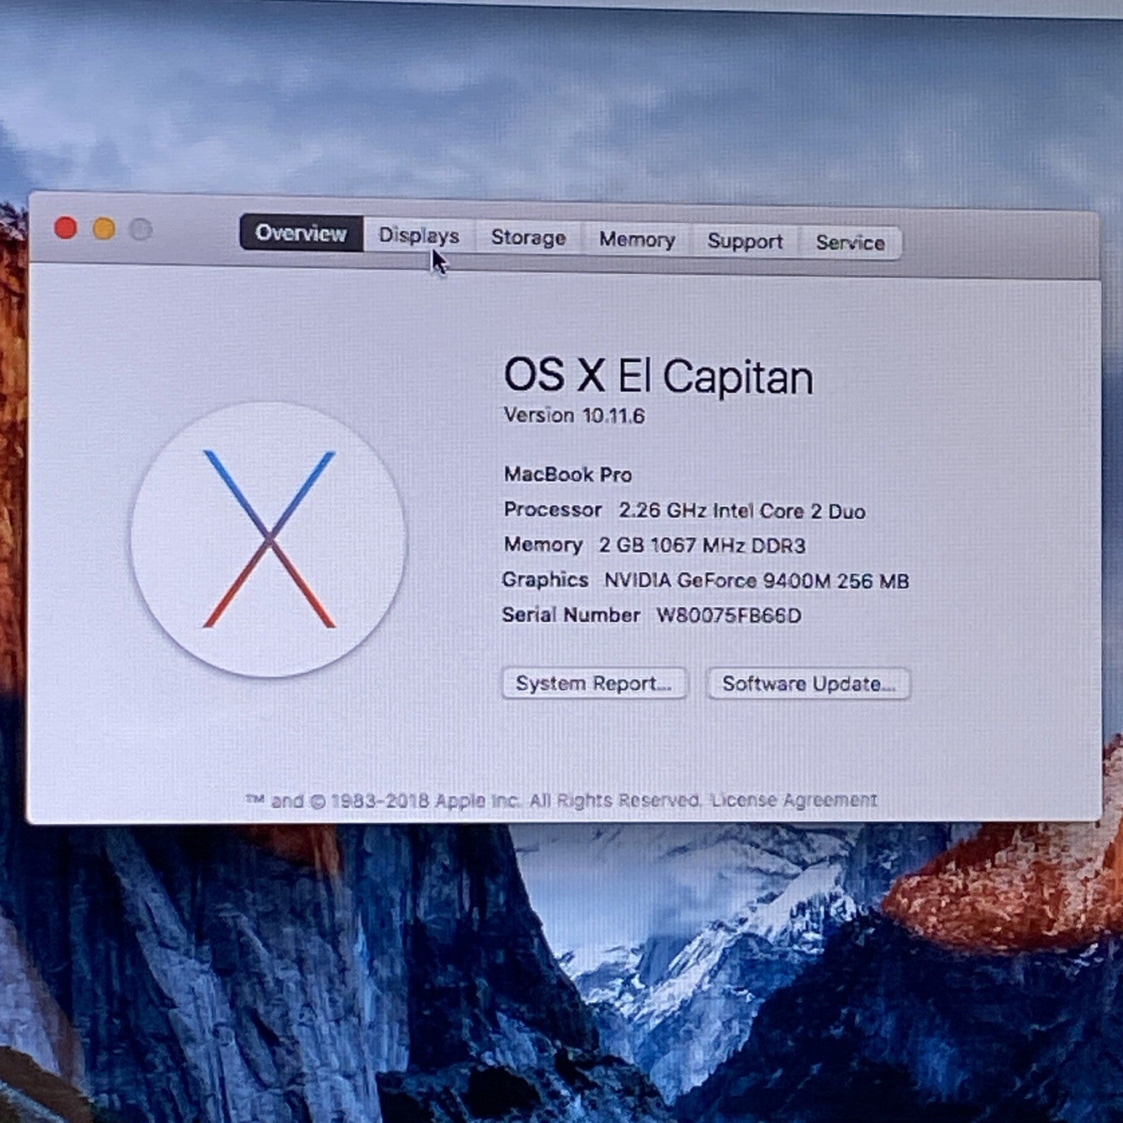Open the License Agreement link
1123x1123 pixels.
point(794,800)
